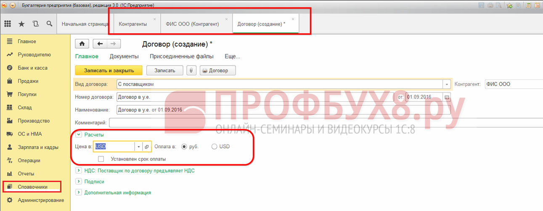Click the paperclip attach file button

coord(191,70)
